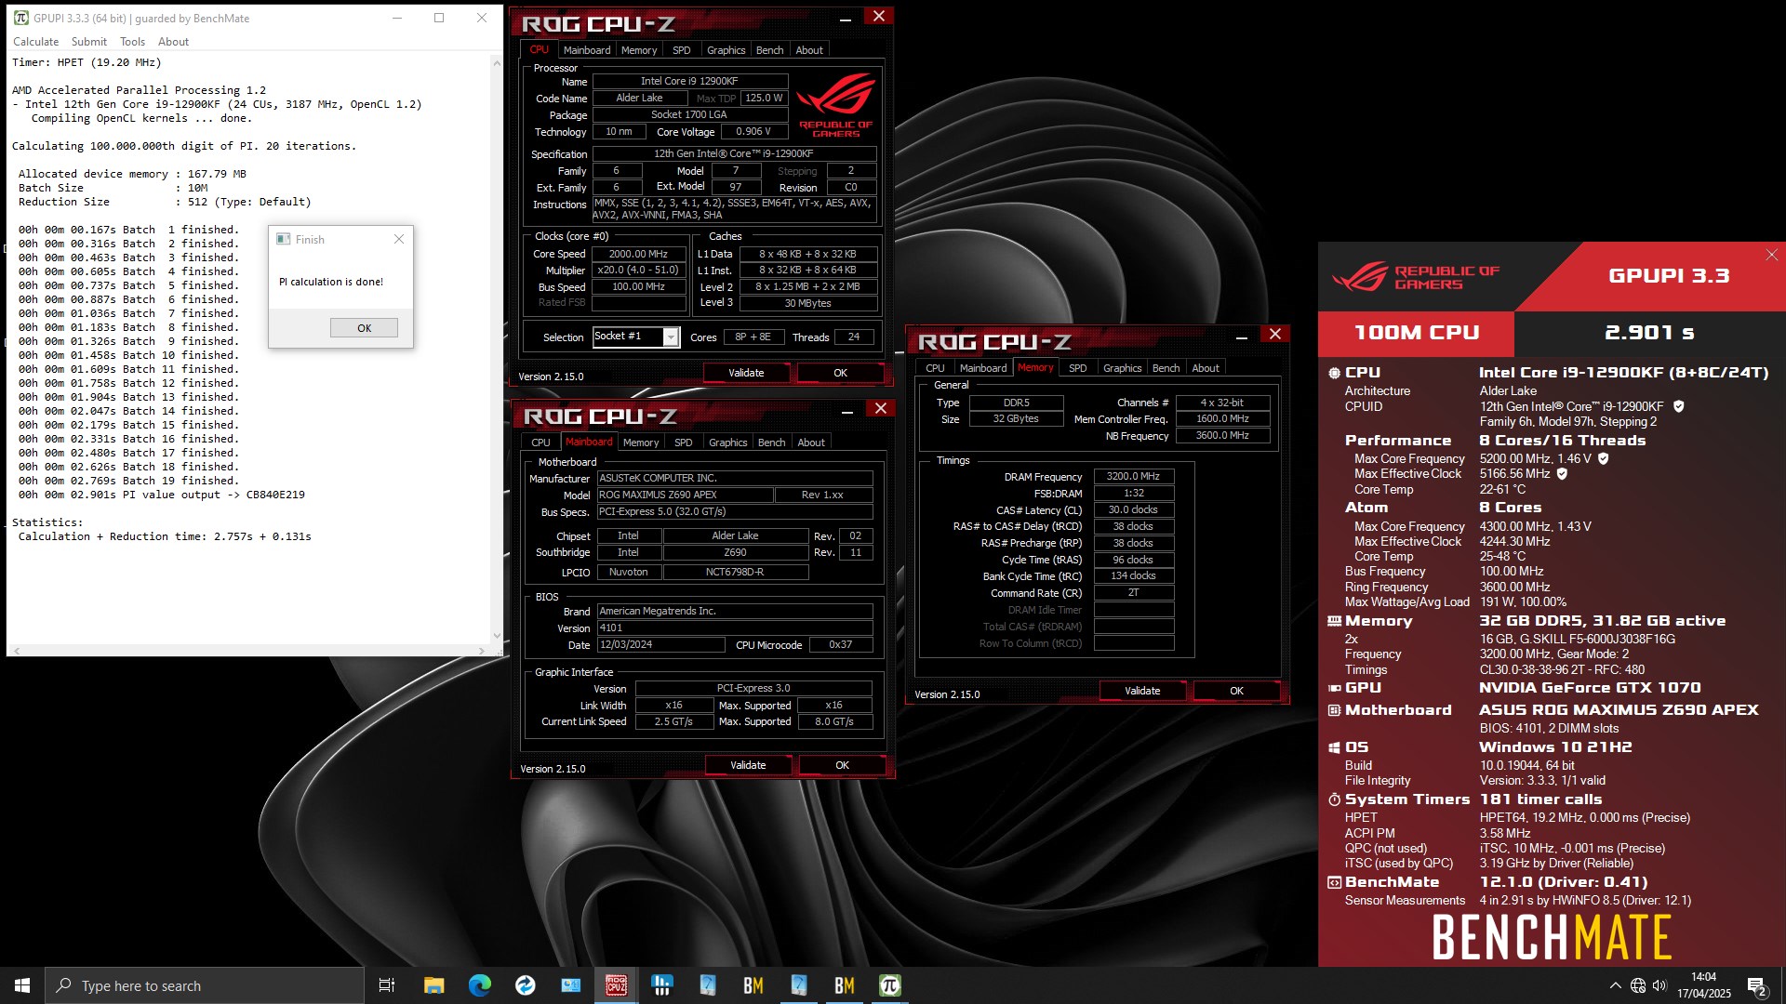Click the taskbar clock showing 14:04

(x=1704, y=985)
